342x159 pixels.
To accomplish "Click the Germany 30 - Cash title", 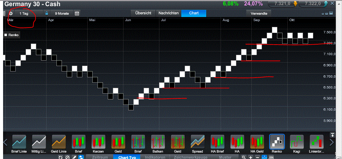I will pyautogui.click(x=32, y=4).
